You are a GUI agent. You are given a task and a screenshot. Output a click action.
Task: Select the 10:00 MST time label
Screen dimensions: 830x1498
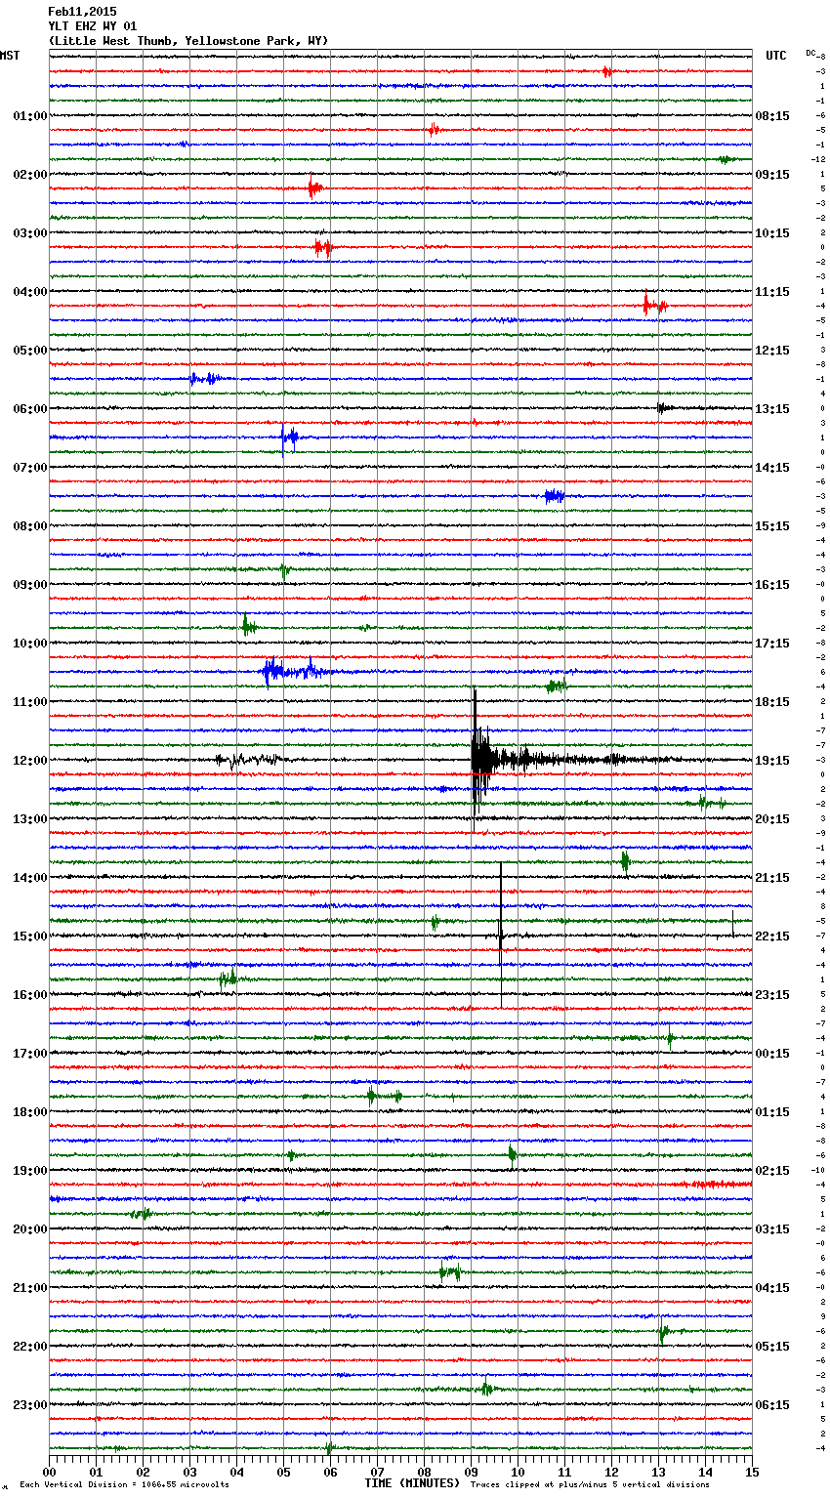click(30, 644)
